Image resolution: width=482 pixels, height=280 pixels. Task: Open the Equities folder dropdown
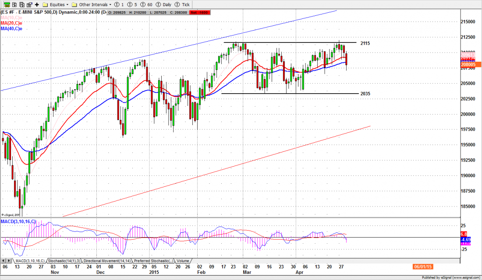[x=54, y=4]
